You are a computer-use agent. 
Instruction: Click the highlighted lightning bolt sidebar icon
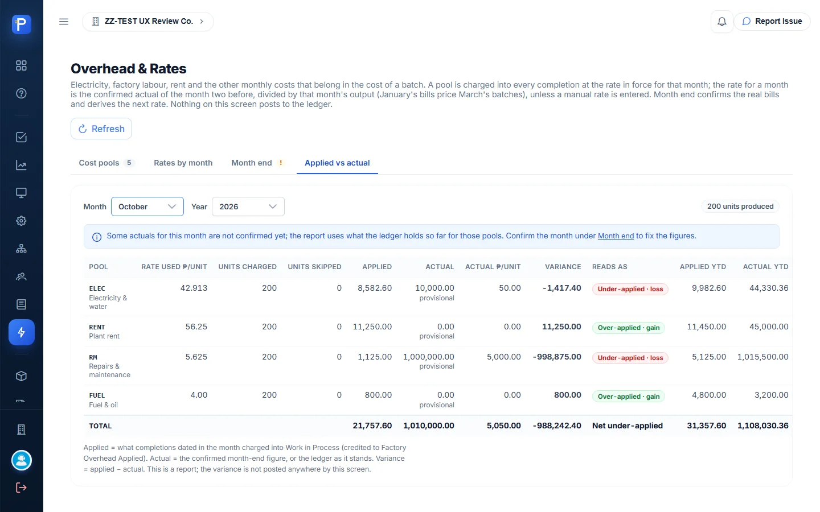coord(22,332)
